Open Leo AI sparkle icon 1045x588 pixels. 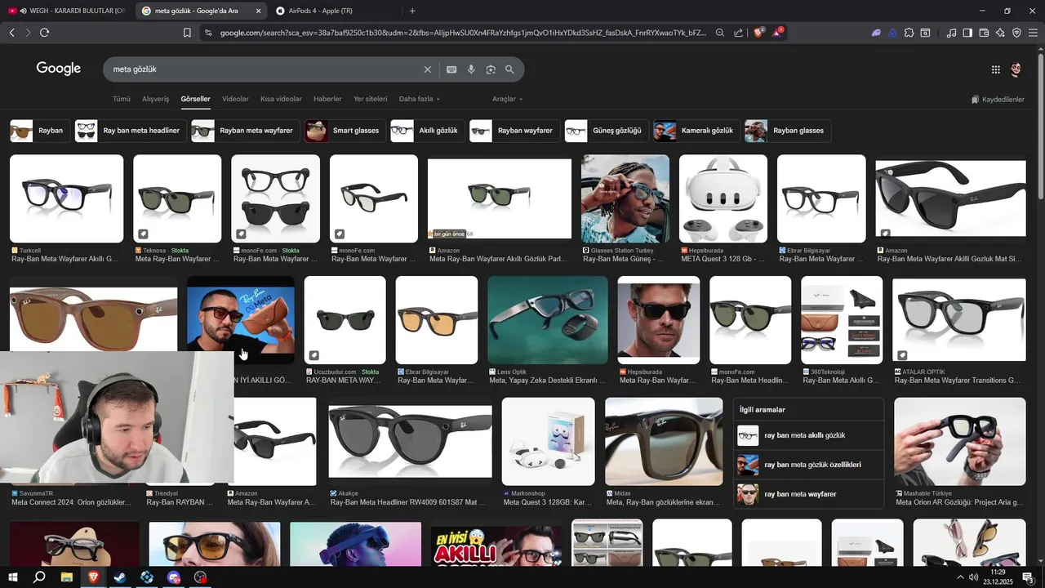[x=1000, y=33]
